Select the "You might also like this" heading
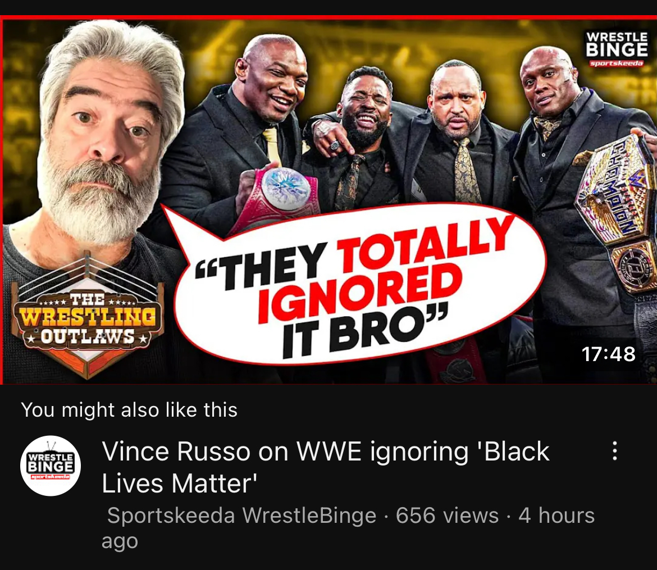The height and width of the screenshot is (570, 657). [x=129, y=409]
